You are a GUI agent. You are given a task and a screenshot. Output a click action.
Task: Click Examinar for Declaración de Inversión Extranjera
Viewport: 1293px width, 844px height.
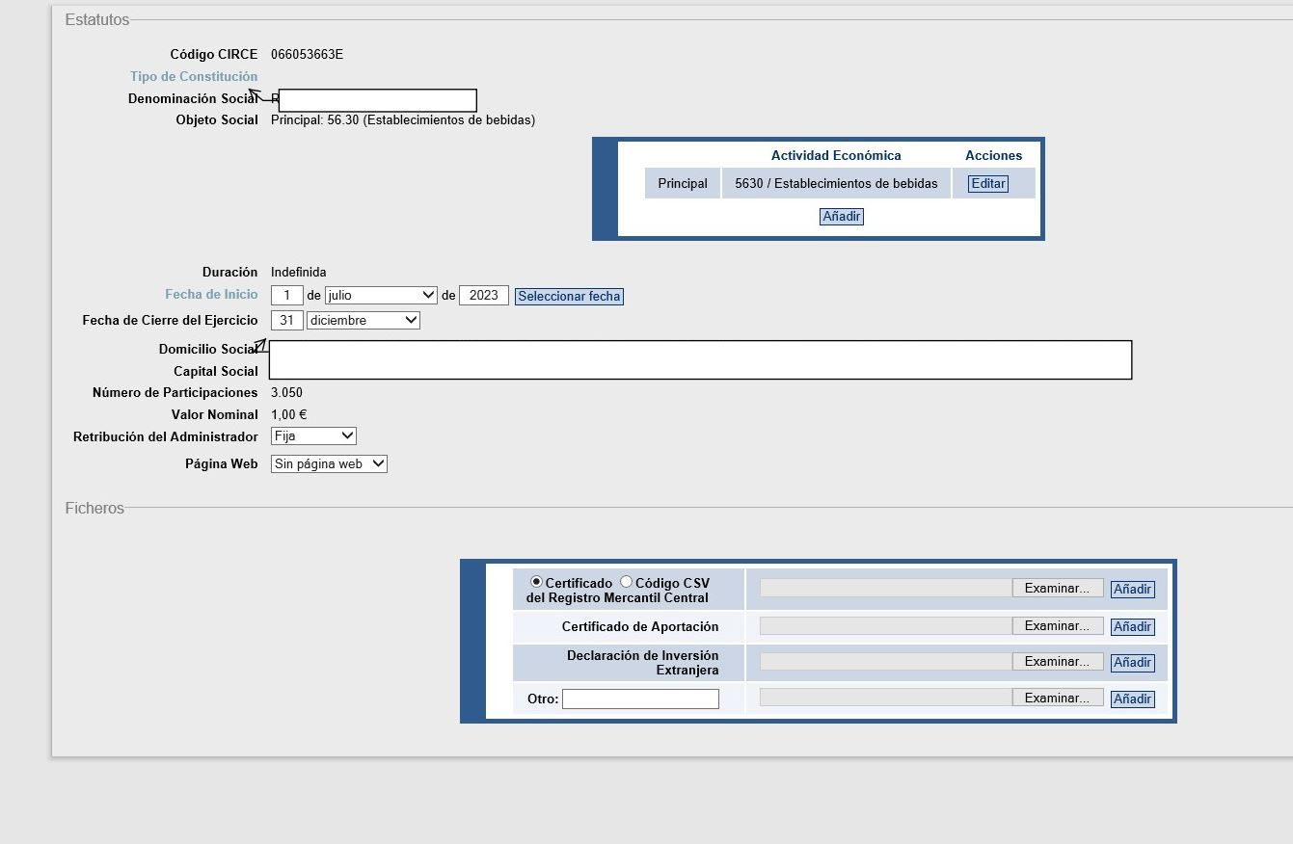[1057, 662]
